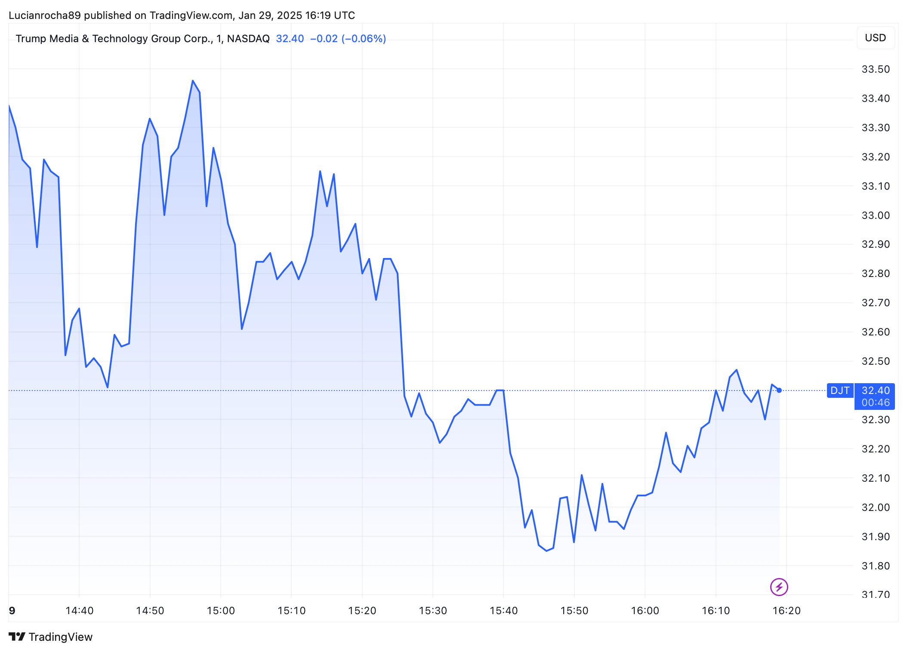The height and width of the screenshot is (652, 907).
Task: Click the 33.30 price axis label
Action: [x=876, y=128]
